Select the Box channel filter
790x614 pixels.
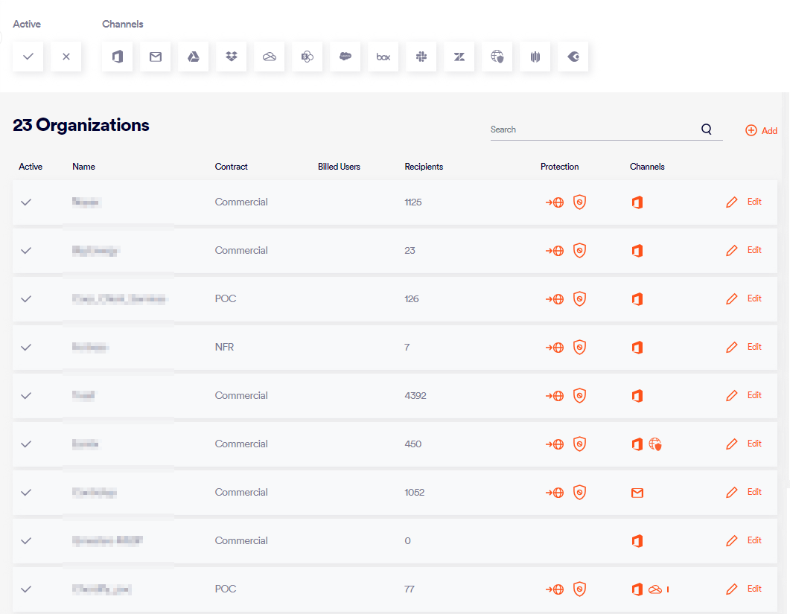pyautogui.click(x=383, y=57)
